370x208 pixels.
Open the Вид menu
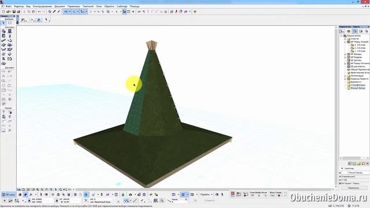(28, 6)
